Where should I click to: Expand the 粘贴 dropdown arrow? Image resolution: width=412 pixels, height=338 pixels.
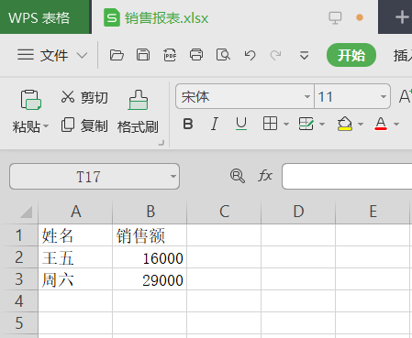[46, 126]
